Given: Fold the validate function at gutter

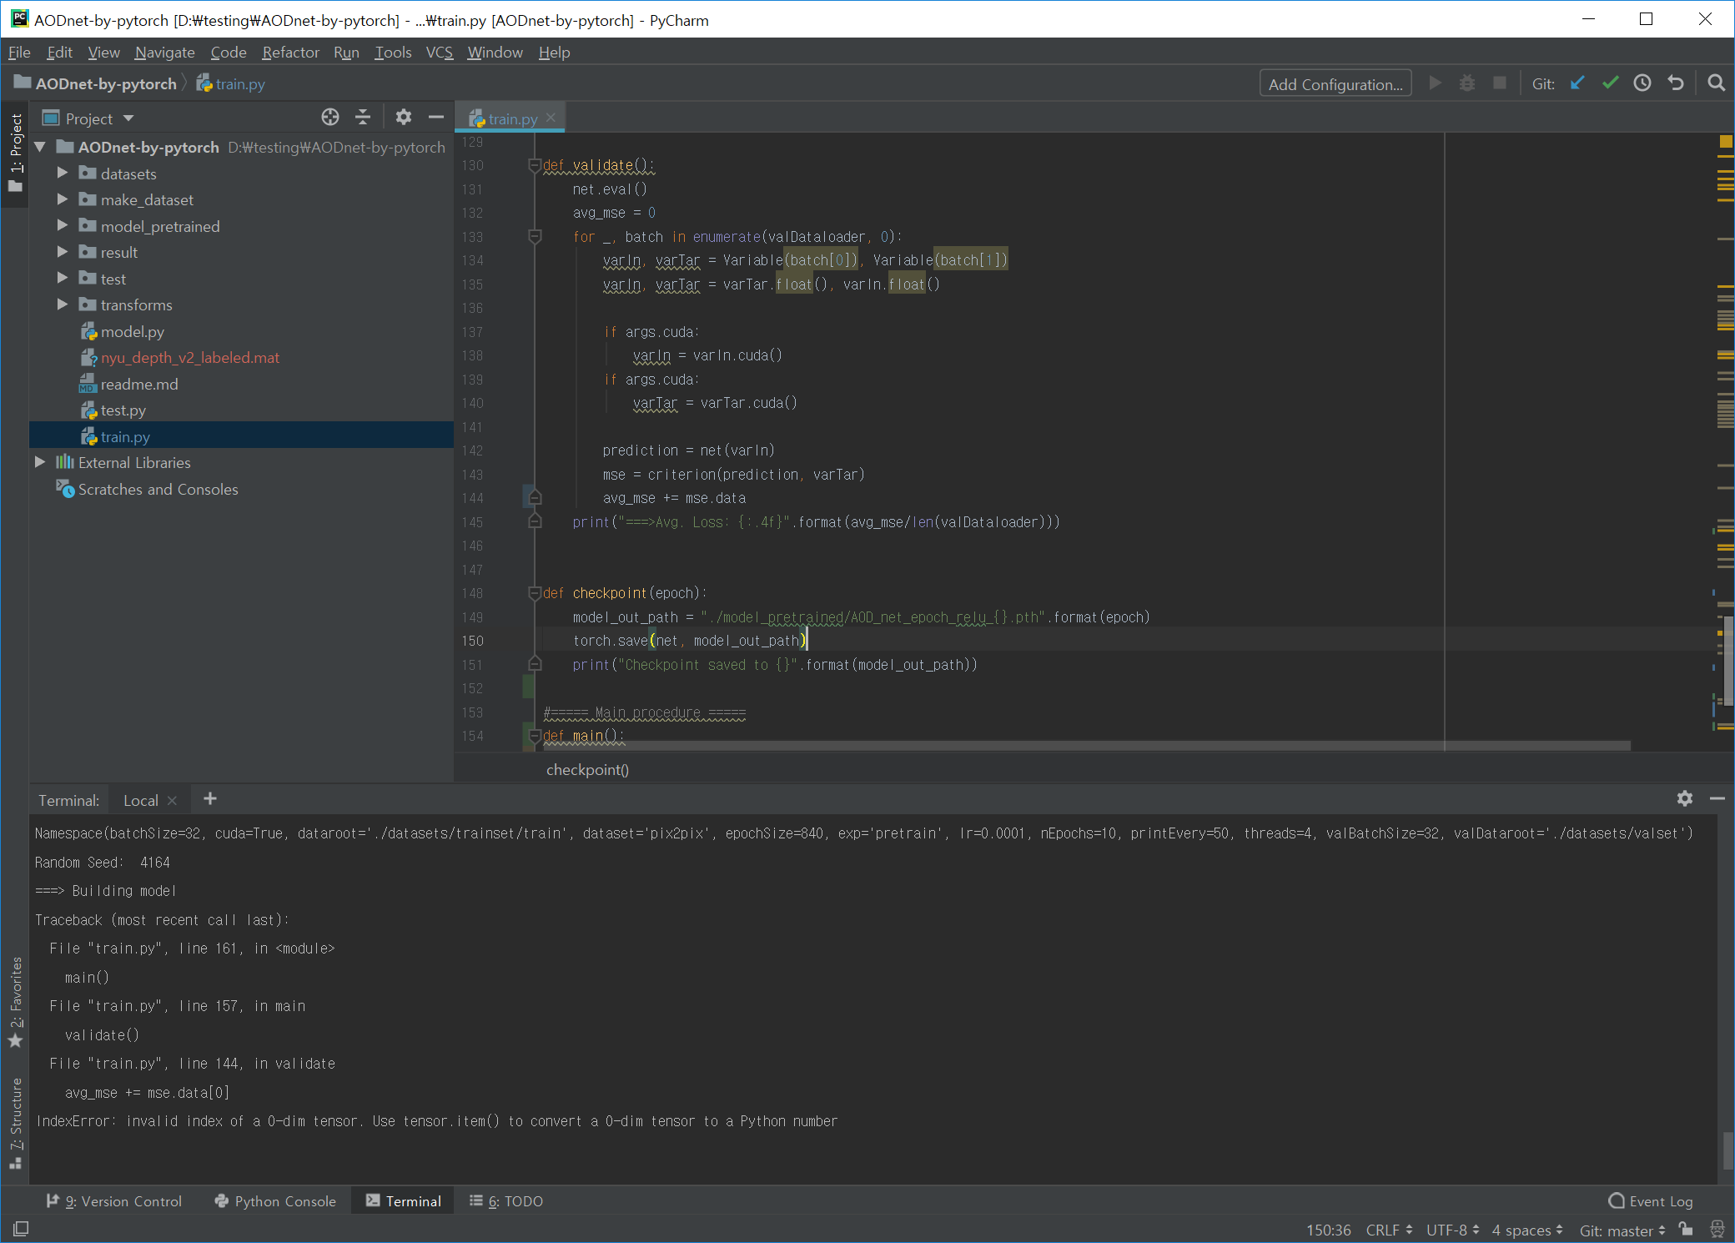Looking at the screenshot, I should (535, 166).
